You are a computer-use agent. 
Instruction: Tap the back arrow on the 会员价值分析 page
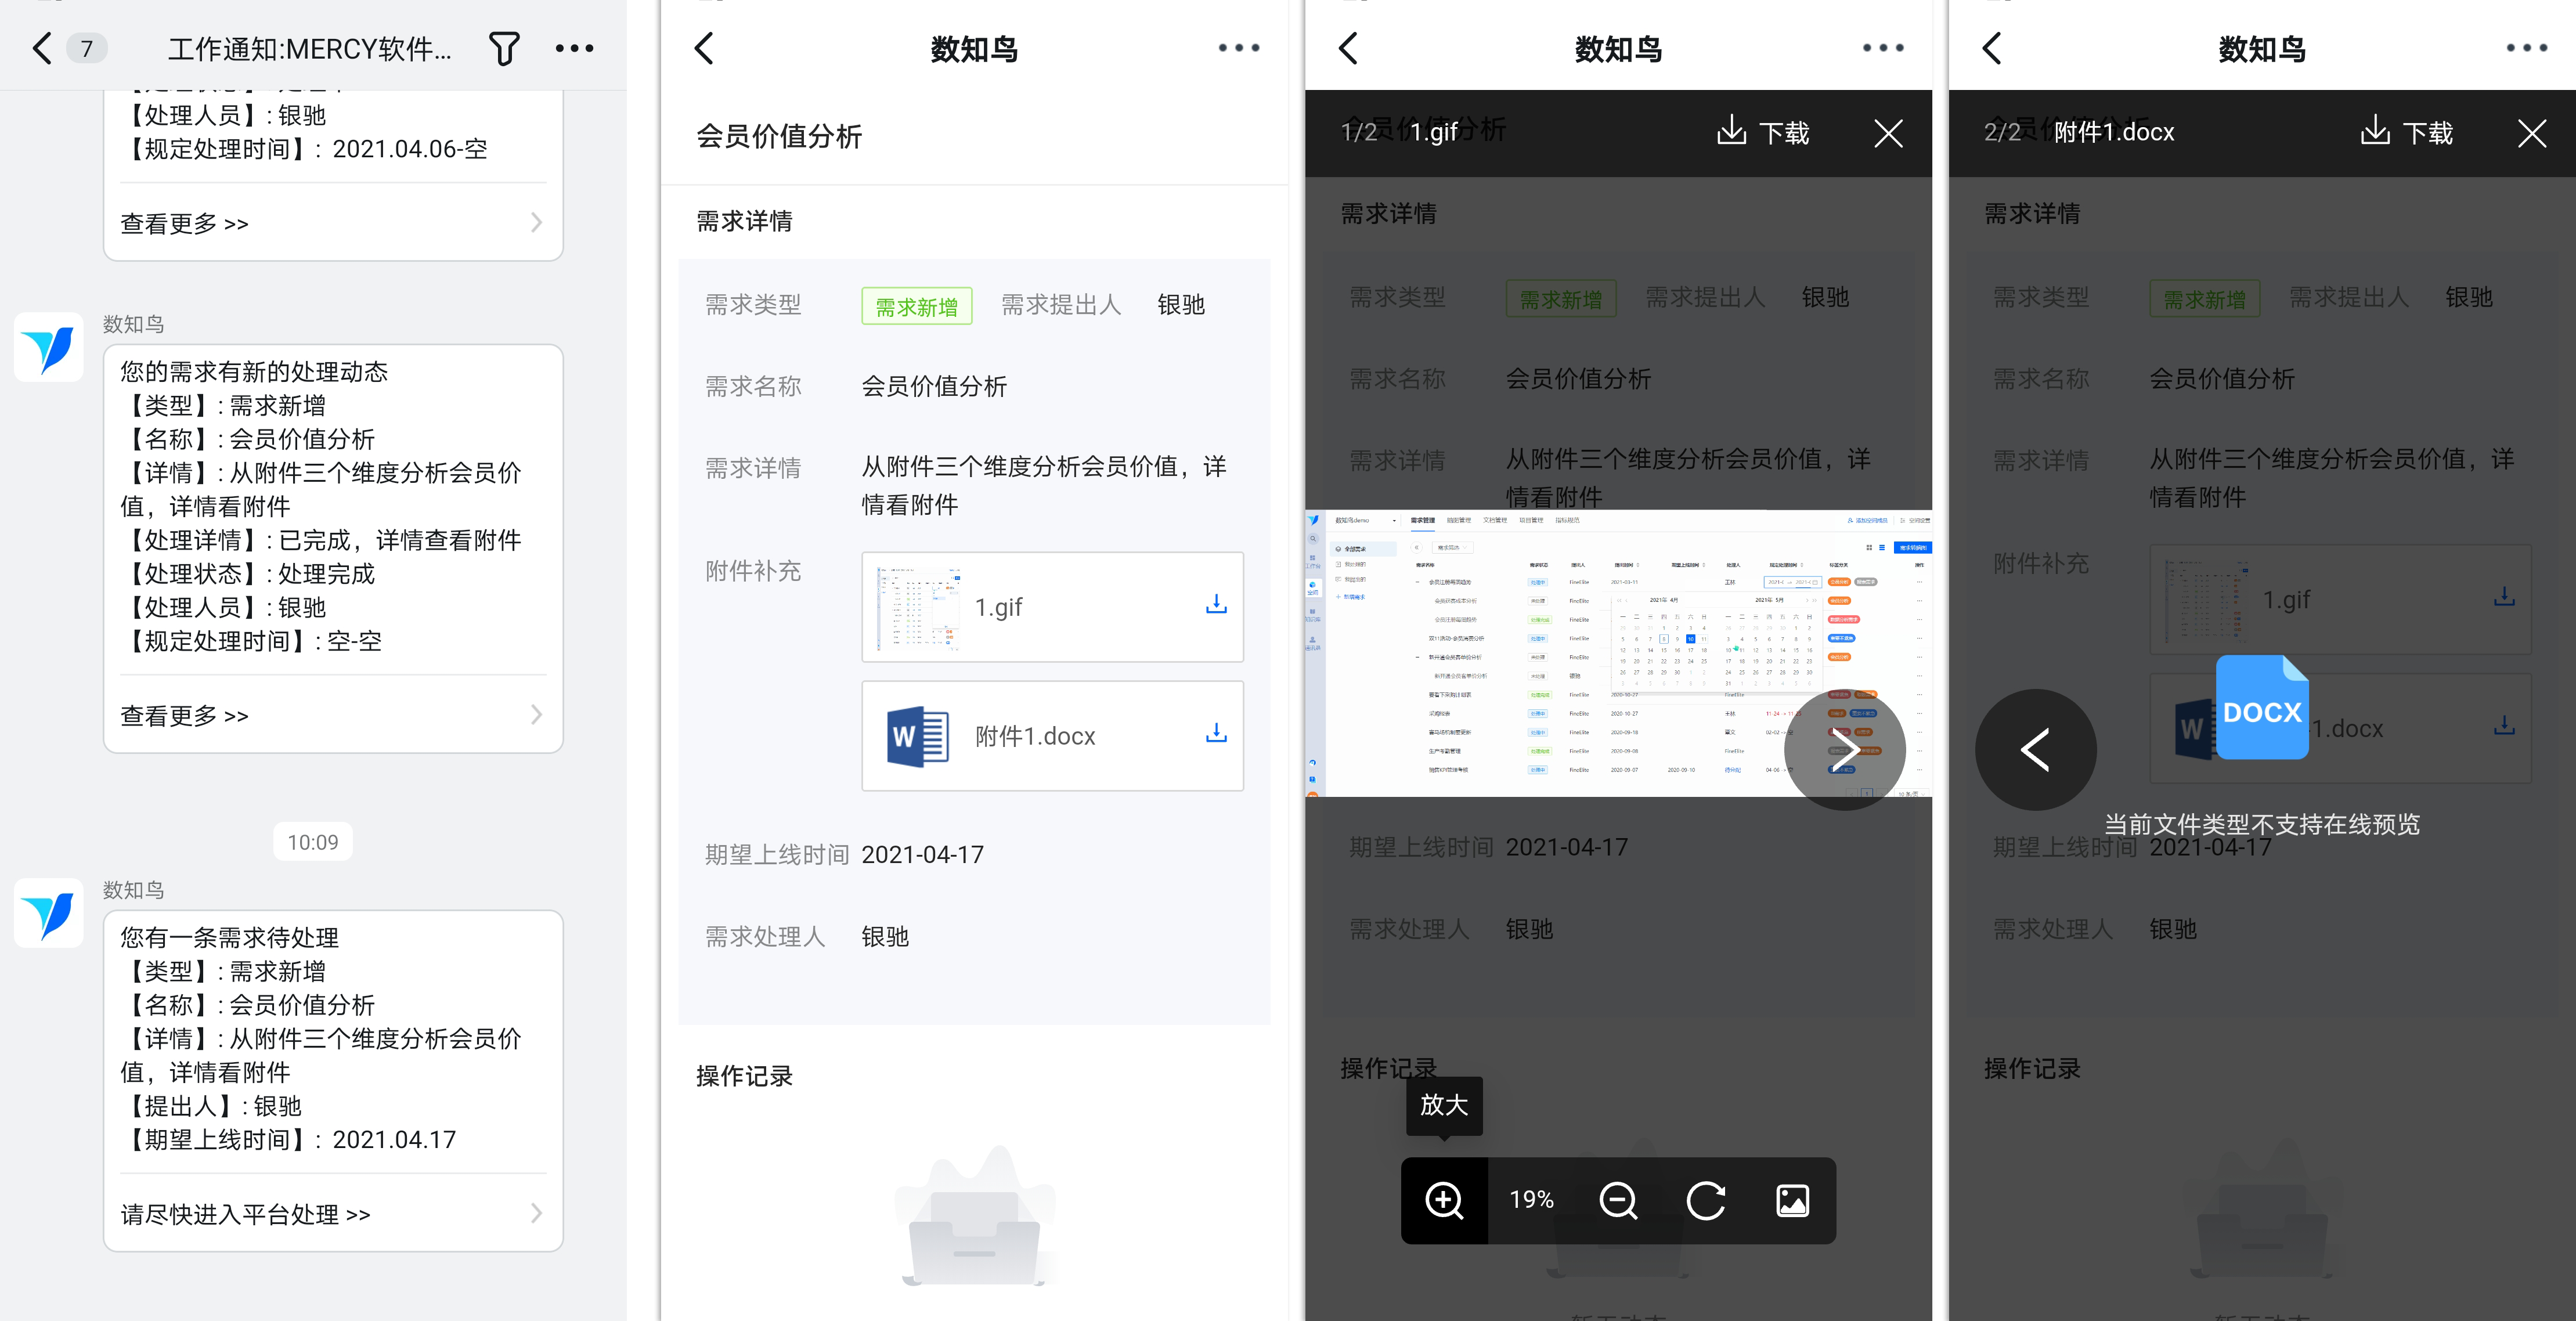pos(704,47)
